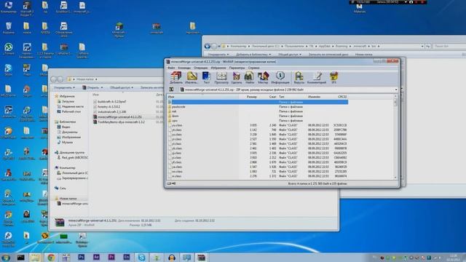This screenshot has width=466, height=262.
Task: Click the WinRAR file list scroll-down arrow
Action: click(395, 178)
